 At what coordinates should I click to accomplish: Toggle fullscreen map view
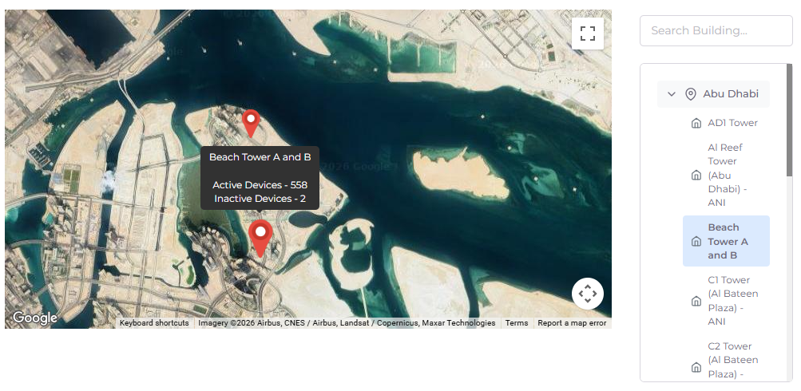(588, 34)
